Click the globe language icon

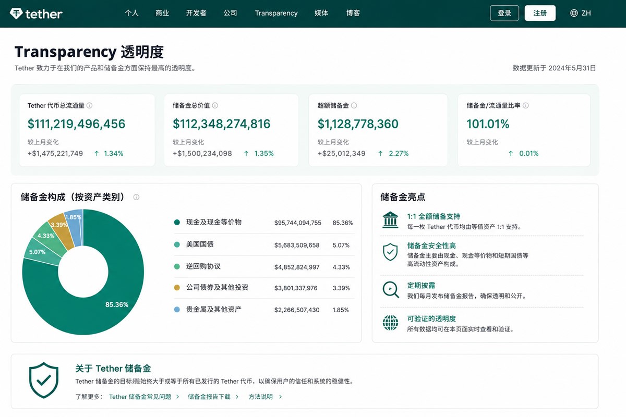[x=574, y=13]
